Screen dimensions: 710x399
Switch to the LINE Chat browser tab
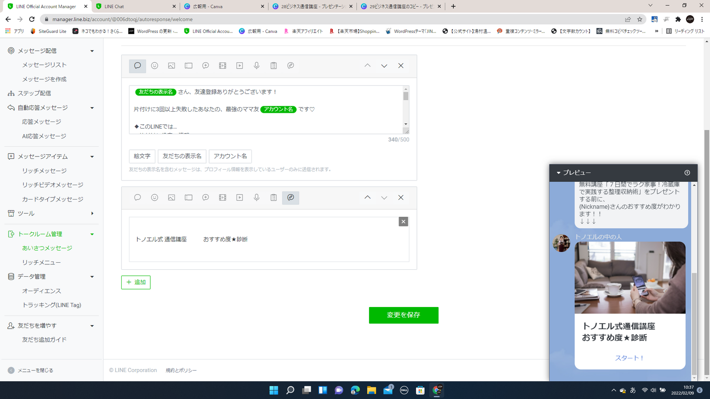coord(135,6)
